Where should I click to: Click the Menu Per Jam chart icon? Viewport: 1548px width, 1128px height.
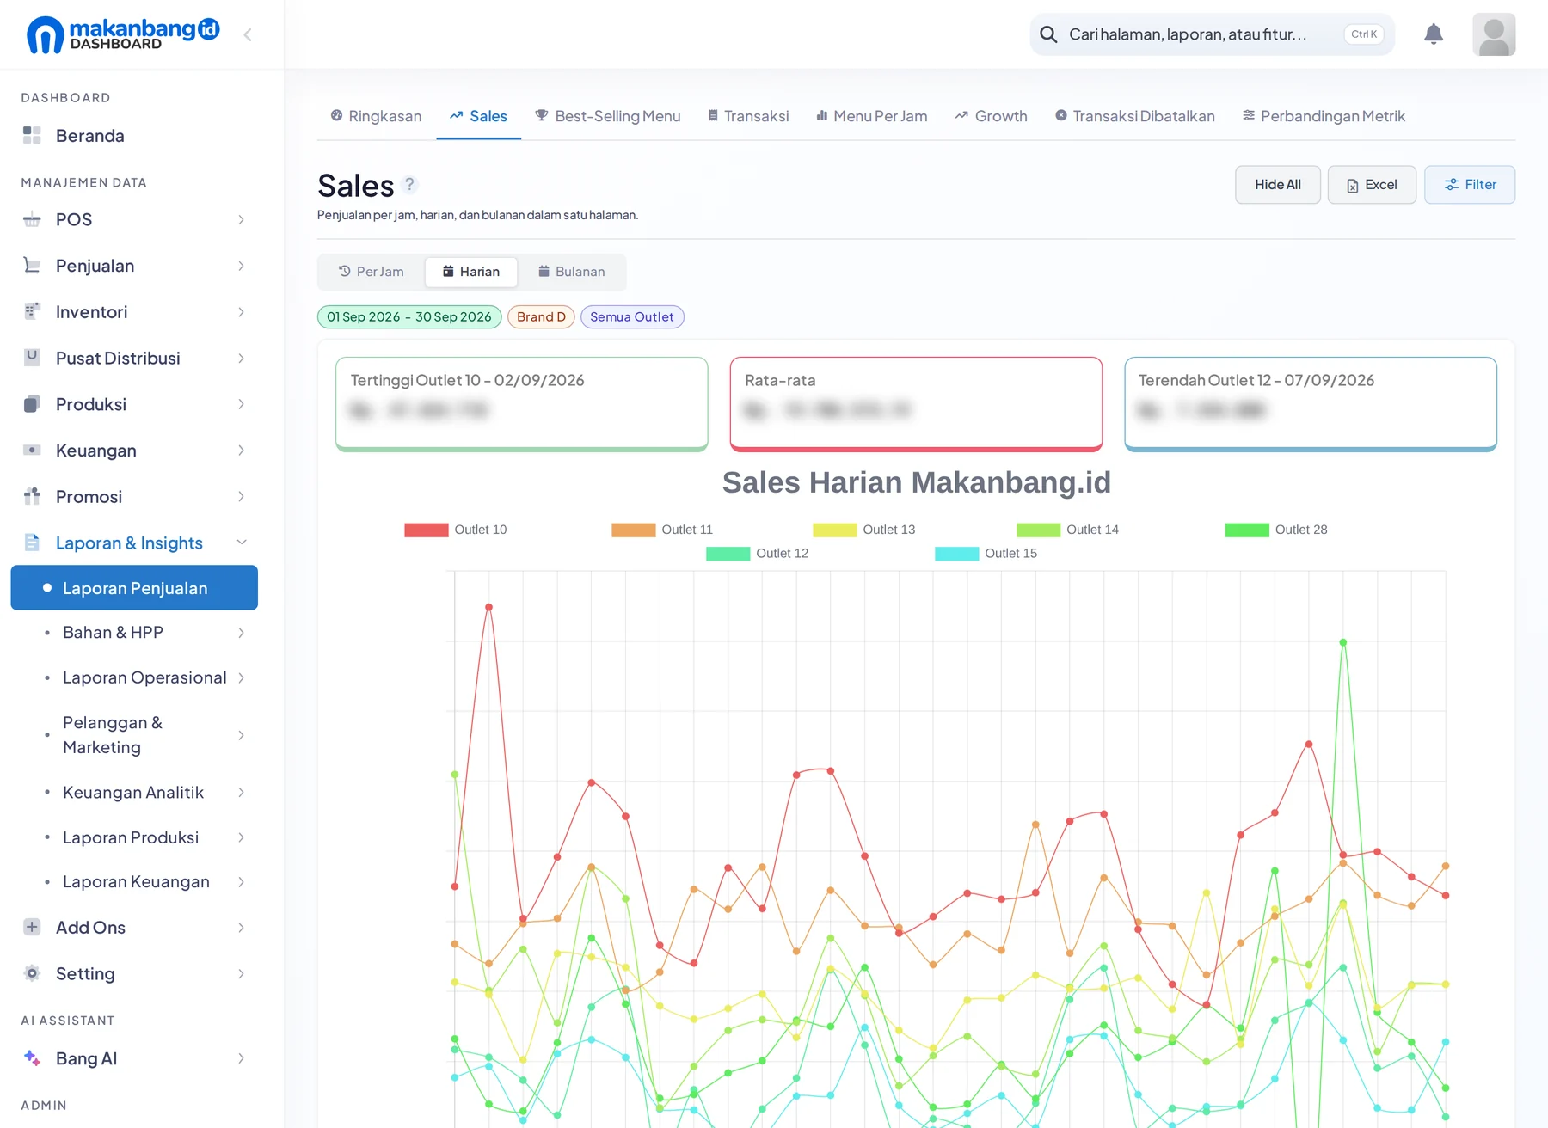tap(822, 115)
